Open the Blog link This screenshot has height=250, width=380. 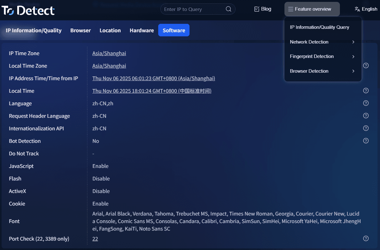pos(263,9)
